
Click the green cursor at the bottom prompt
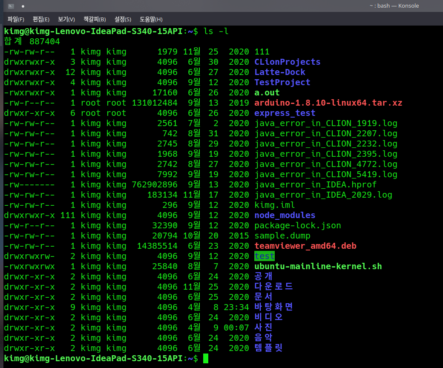(x=206, y=358)
